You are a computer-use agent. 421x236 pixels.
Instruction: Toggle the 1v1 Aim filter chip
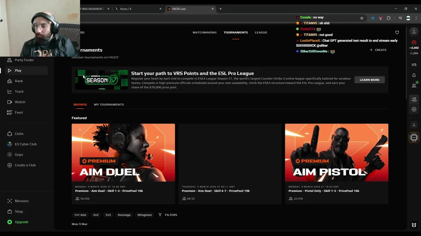coord(80,215)
